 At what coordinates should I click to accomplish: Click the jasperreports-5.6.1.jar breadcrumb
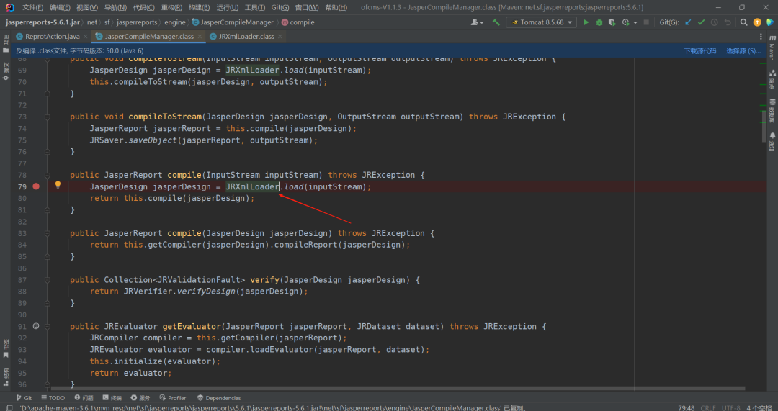coord(43,22)
